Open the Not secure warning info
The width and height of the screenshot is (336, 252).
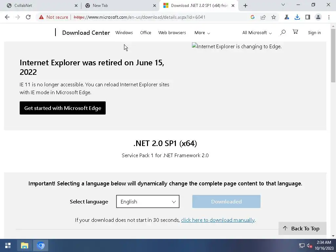(x=53, y=17)
